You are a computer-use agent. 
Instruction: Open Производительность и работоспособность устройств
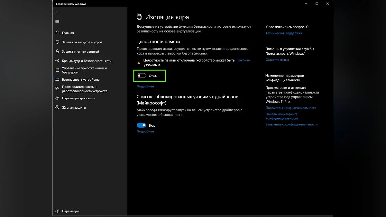85,89
